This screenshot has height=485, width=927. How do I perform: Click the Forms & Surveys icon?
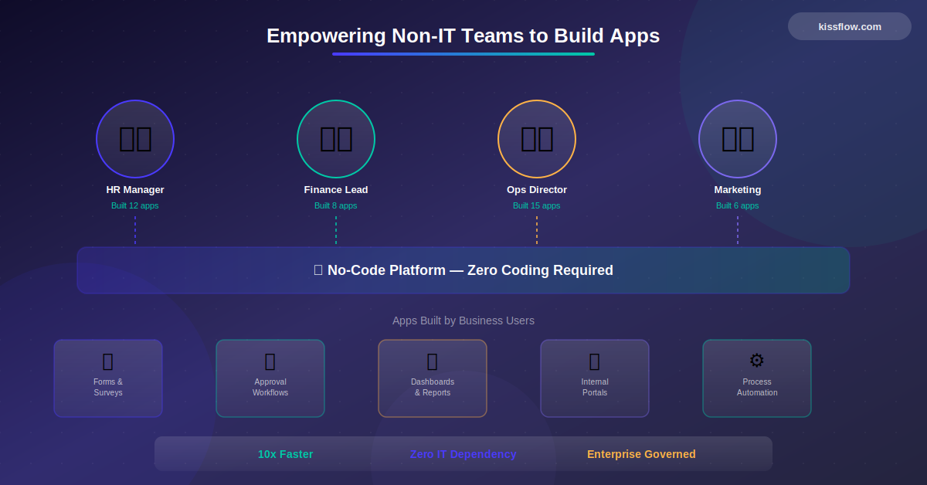[x=108, y=361]
